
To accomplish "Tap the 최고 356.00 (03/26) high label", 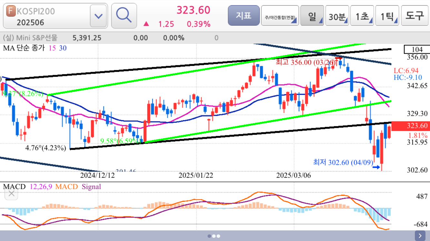I will pos(306,62).
